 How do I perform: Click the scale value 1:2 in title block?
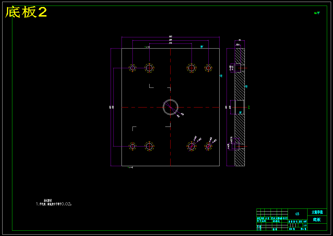click(305, 225)
